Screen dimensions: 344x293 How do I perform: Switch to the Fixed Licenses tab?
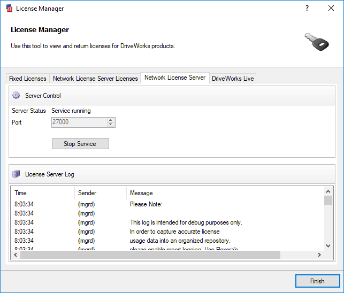[28, 79]
